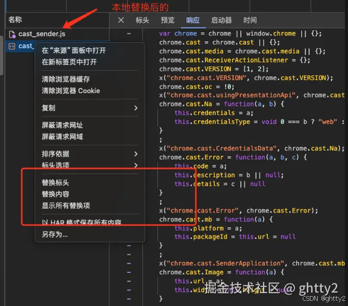Click code line this.packageId = this.url = null
The height and width of the screenshot is (306, 348).
[x=235, y=237]
